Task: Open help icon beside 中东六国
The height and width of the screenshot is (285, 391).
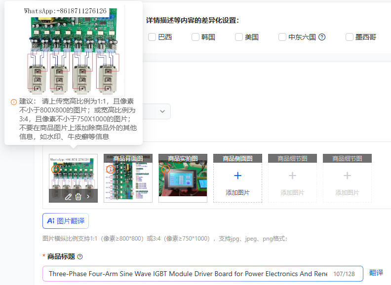Action: pos(322,37)
